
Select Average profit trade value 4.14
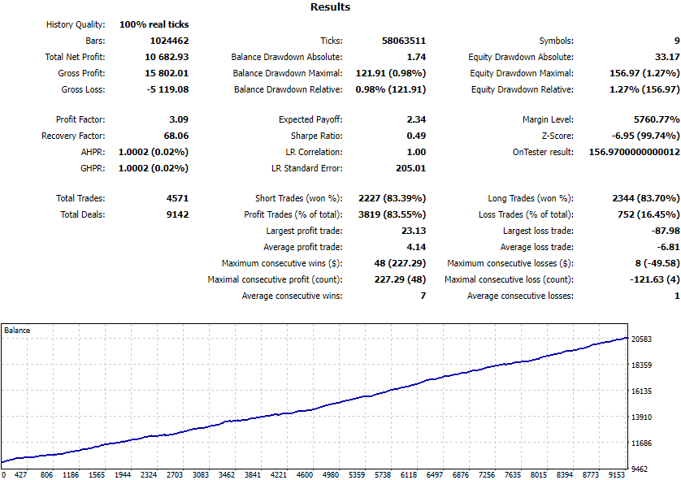pyautogui.click(x=417, y=247)
